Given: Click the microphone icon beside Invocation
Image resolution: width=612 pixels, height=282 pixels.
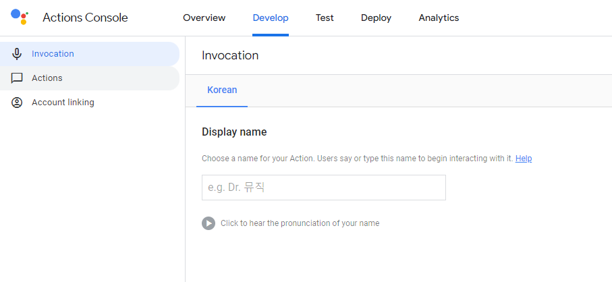Looking at the screenshot, I should pos(17,54).
